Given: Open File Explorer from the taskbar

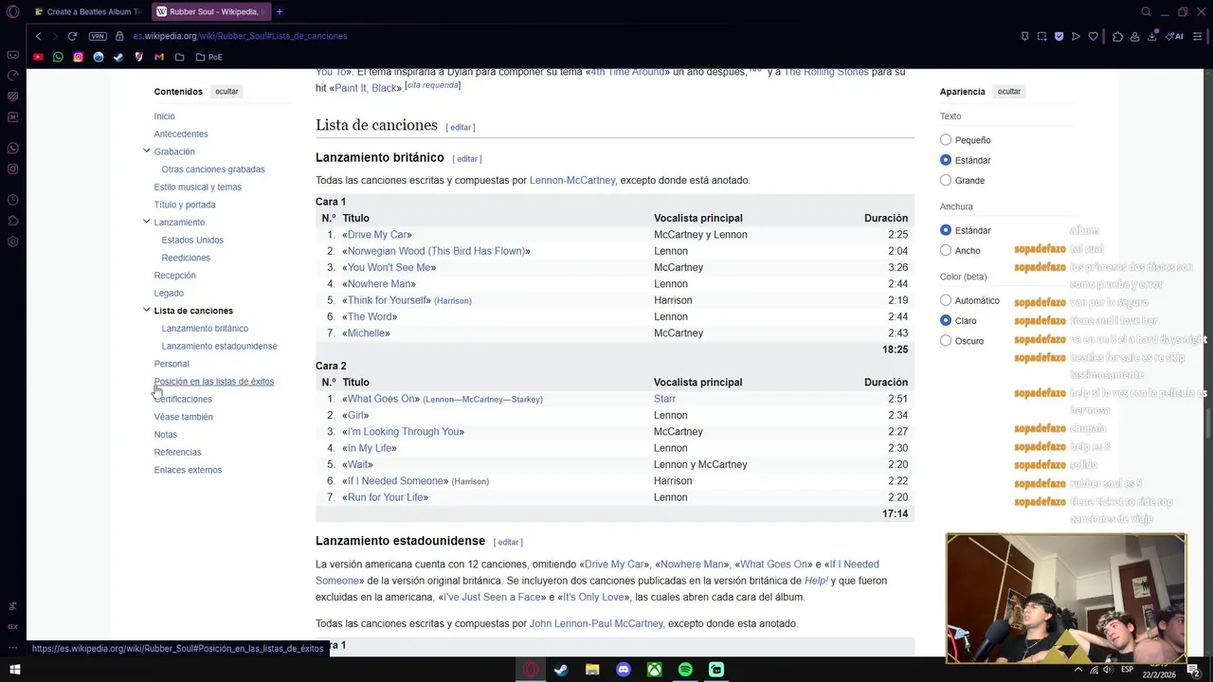Looking at the screenshot, I should pos(592,670).
